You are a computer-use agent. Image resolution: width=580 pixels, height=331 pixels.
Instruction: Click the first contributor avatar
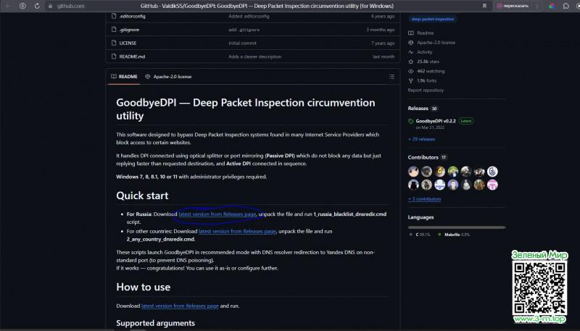pyautogui.click(x=413, y=172)
